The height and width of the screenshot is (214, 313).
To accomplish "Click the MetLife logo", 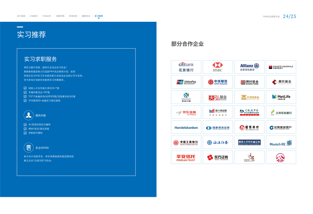I will pyautogui.click(x=281, y=97).
